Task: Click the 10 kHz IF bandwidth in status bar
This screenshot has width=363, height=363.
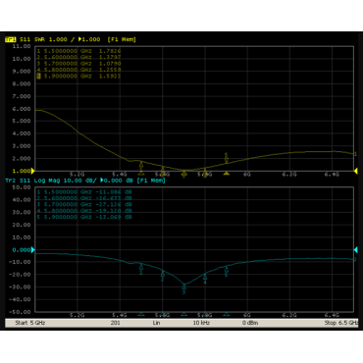Action: coord(201,323)
